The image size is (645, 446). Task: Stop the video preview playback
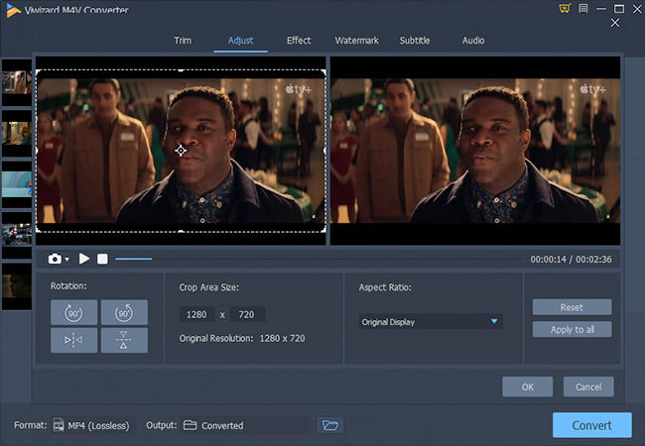click(x=101, y=259)
